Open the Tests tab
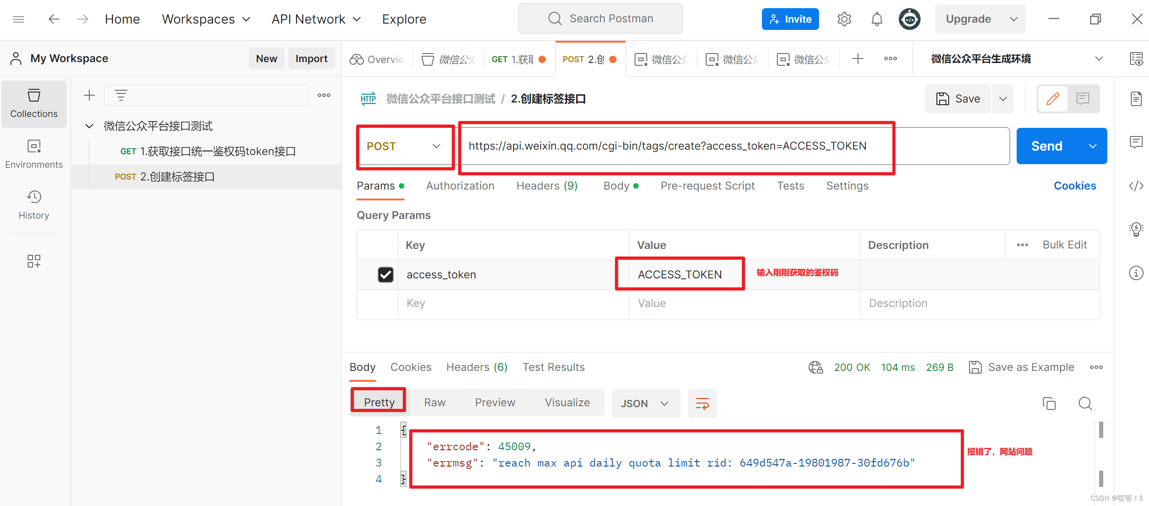Viewport: 1149px width, 506px height. click(x=790, y=185)
